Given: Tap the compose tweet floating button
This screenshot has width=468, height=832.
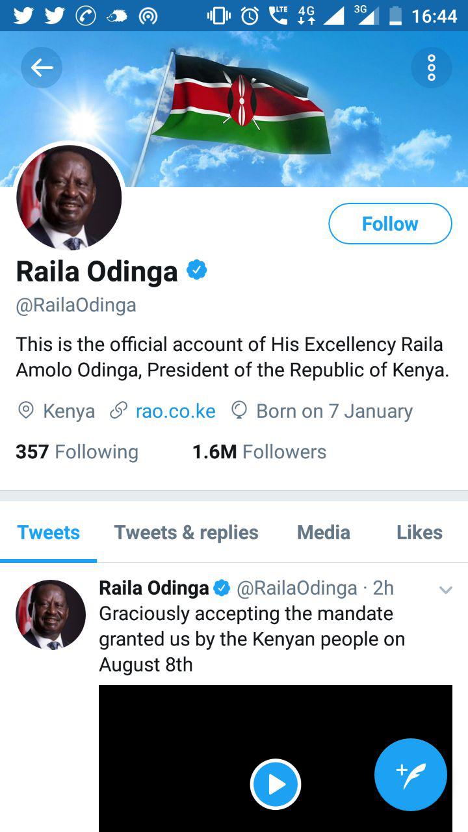Looking at the screenshot, I should click(411, 775).
